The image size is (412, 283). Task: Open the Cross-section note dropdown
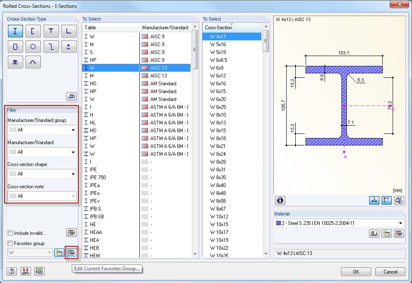[x=42, y=196]
